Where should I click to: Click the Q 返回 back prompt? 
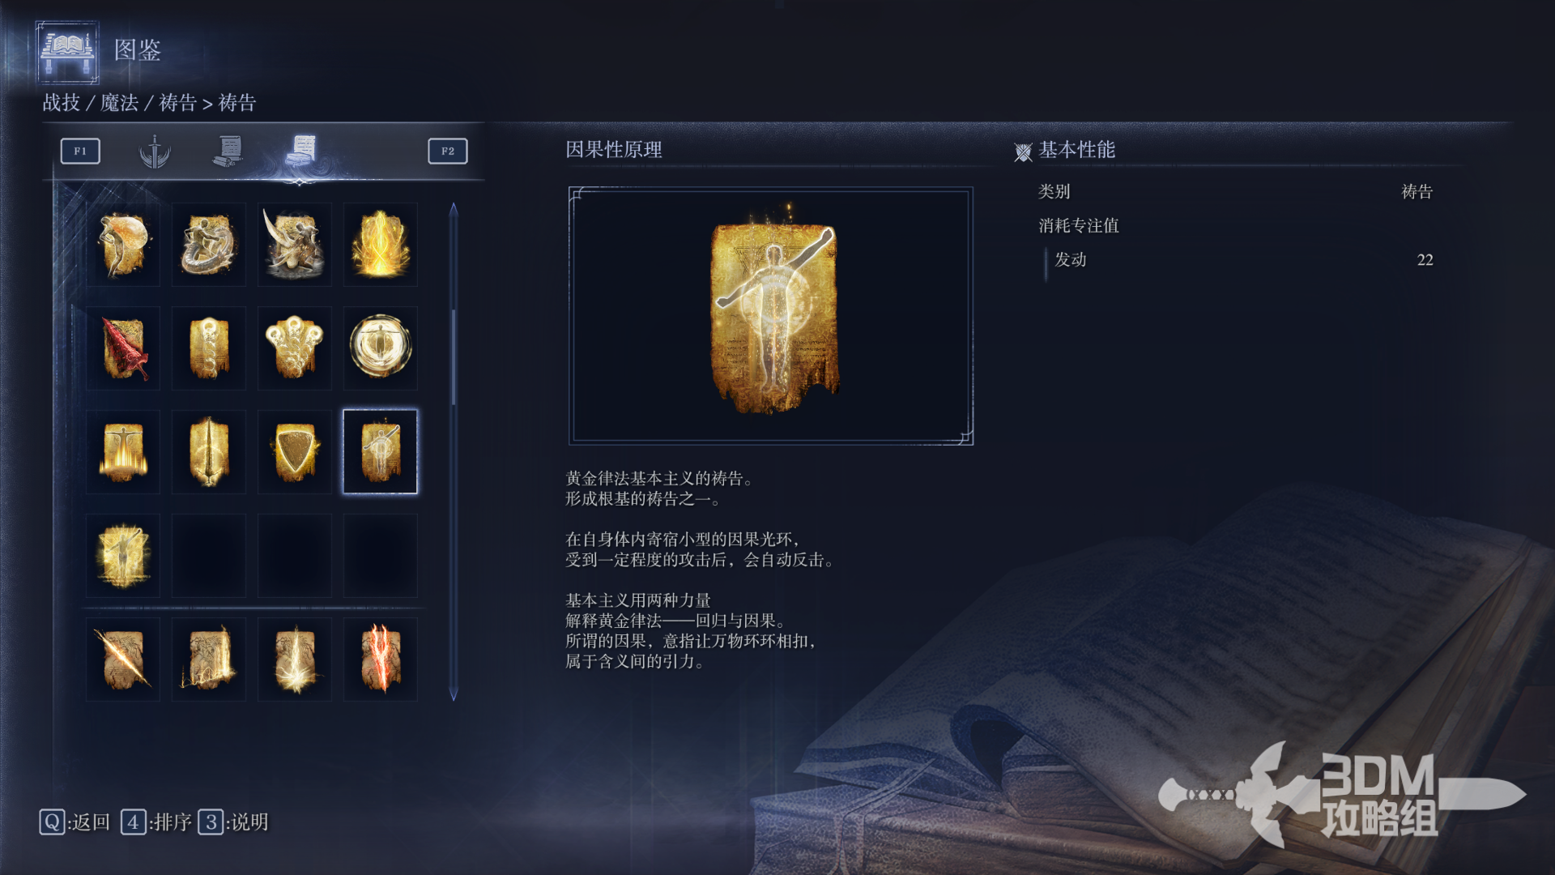click(x=75, y=822)
